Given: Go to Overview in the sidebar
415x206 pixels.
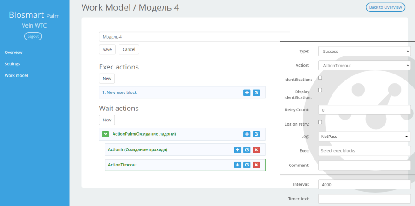Looking at the screenshot, I should [x=13, y=52].
